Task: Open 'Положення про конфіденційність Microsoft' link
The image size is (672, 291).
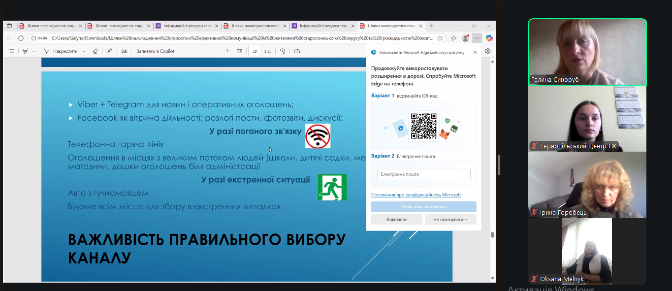Action: point(416,195)
